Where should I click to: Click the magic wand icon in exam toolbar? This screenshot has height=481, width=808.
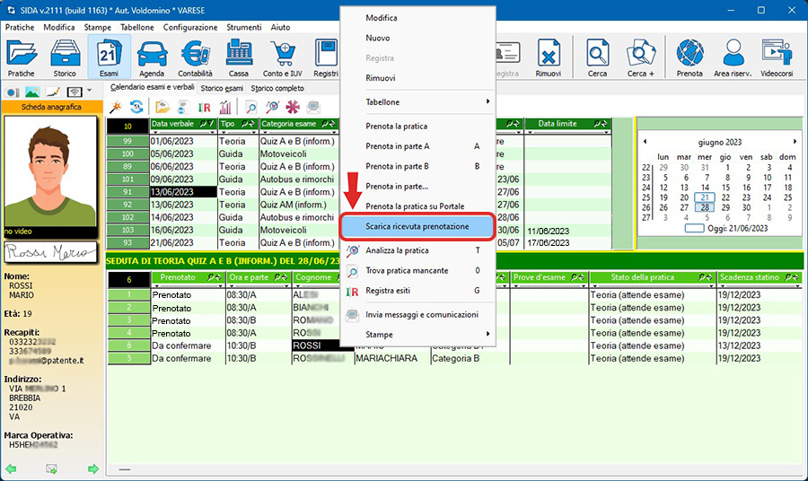[116, 107]
